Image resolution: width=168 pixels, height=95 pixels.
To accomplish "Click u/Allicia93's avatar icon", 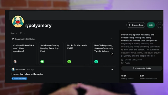I will [x=13, y=69].
